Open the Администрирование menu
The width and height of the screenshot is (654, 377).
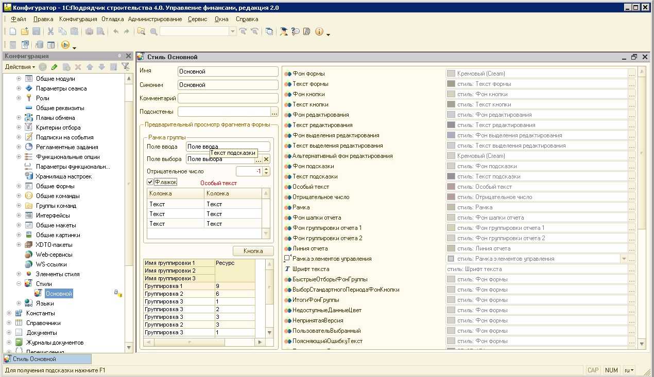[155, 19]
